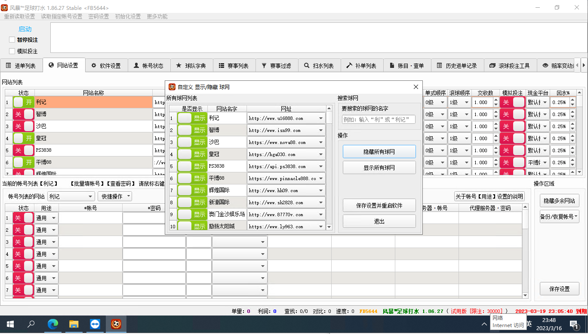Viewport: 588px width, 334px height.
Task: Click 保存设置并重启软件 button
Action: [x=379, y=205]
